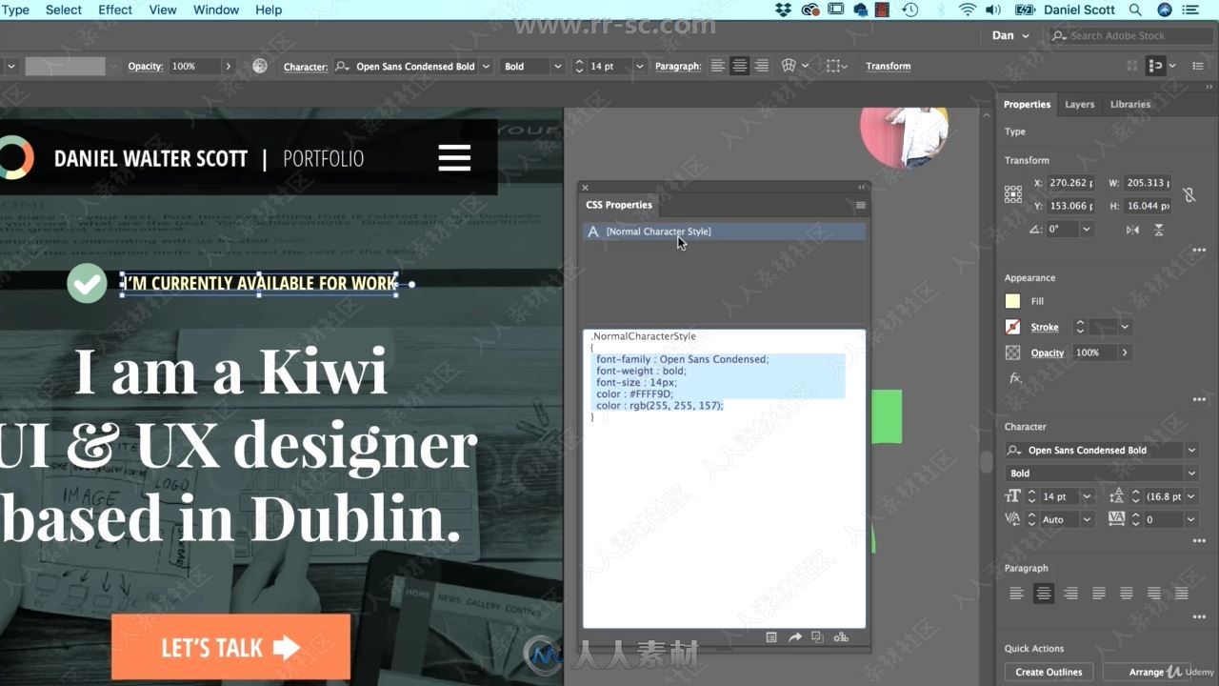Screen dimensions: 1219x686
Task: Click the Fill color swatch in Appearance
Action: 1013,301
